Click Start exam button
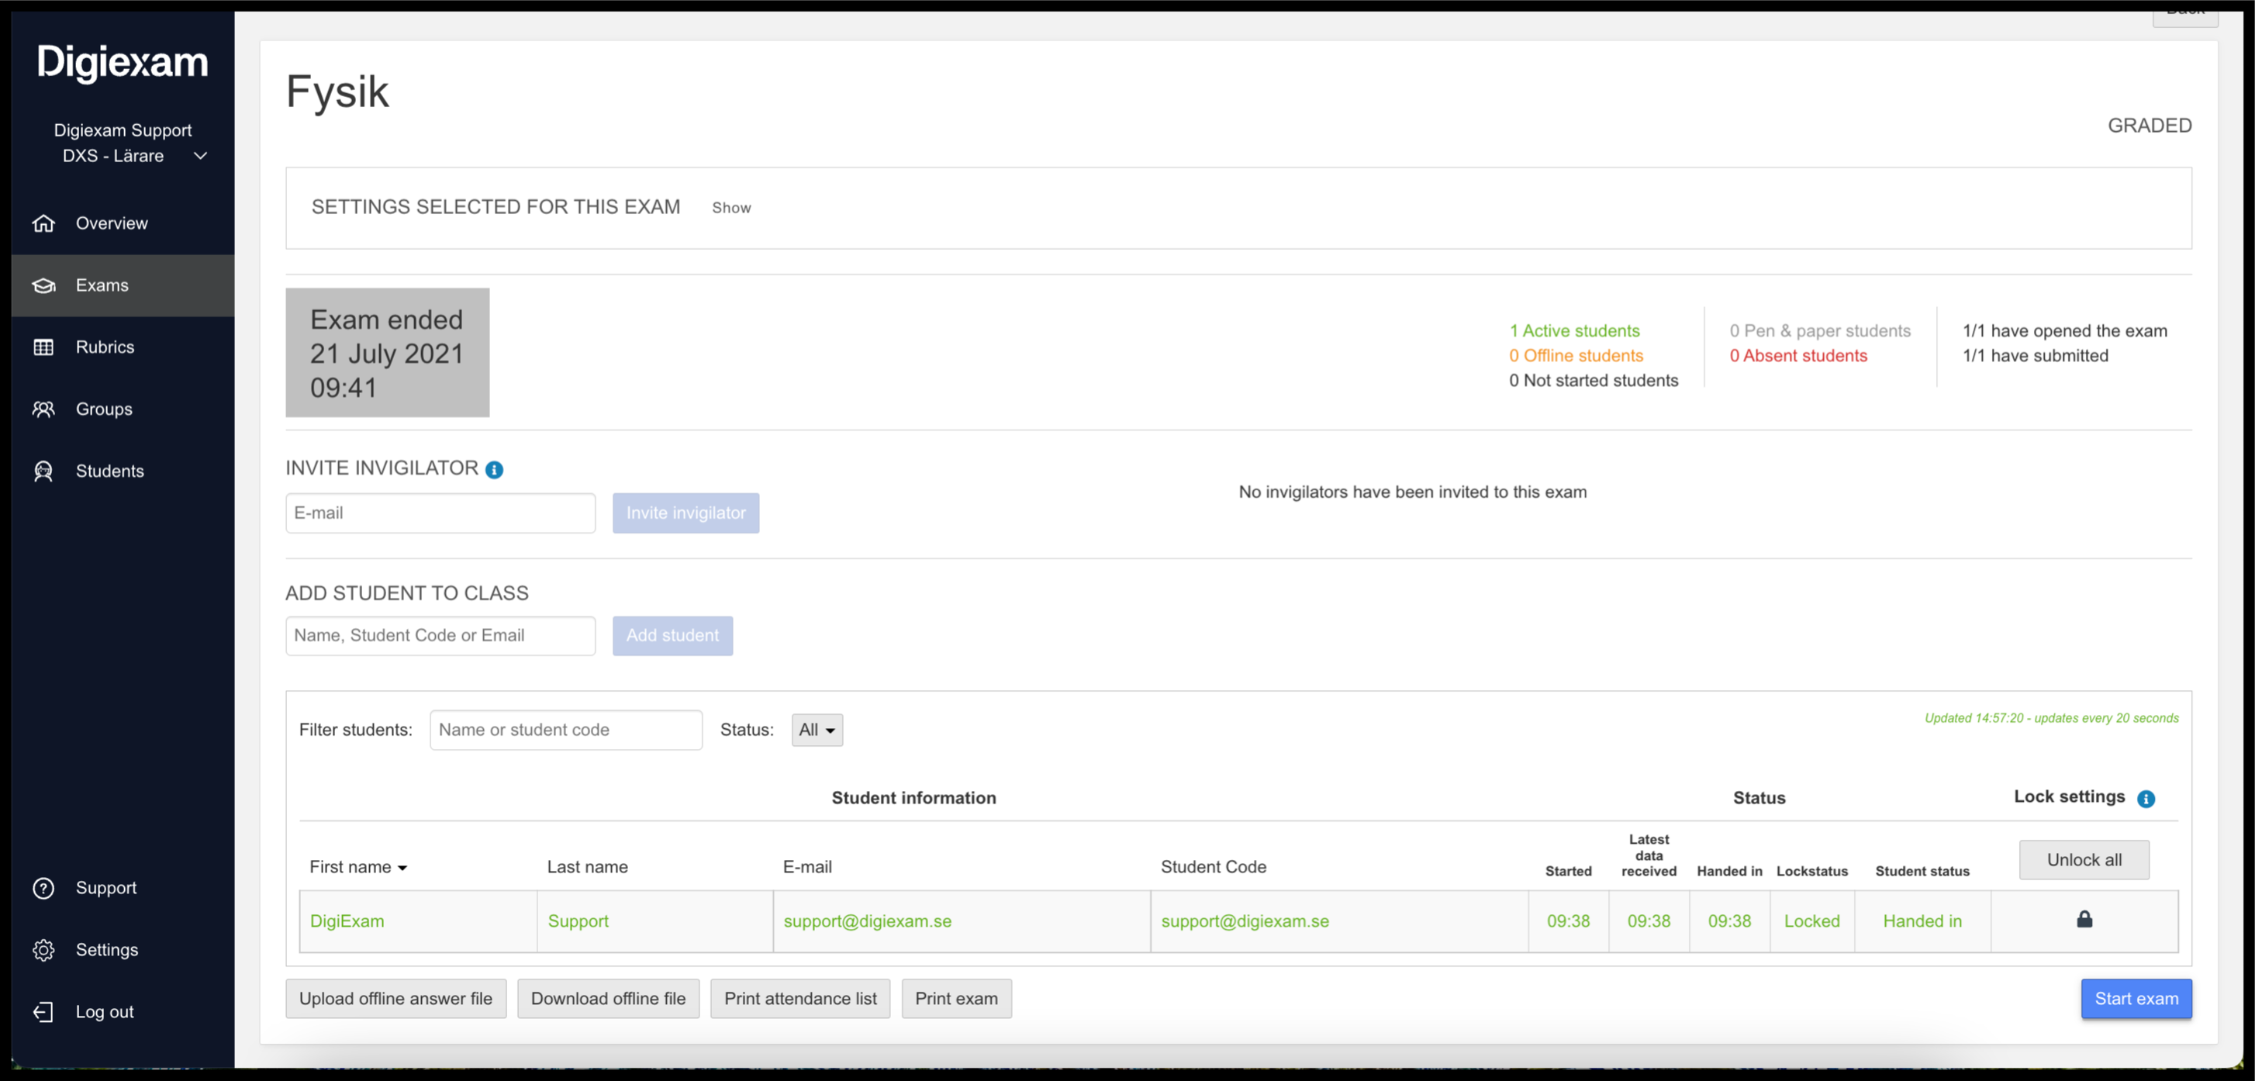Viewport: 2255px width, 1081px height. point(2136,999)
